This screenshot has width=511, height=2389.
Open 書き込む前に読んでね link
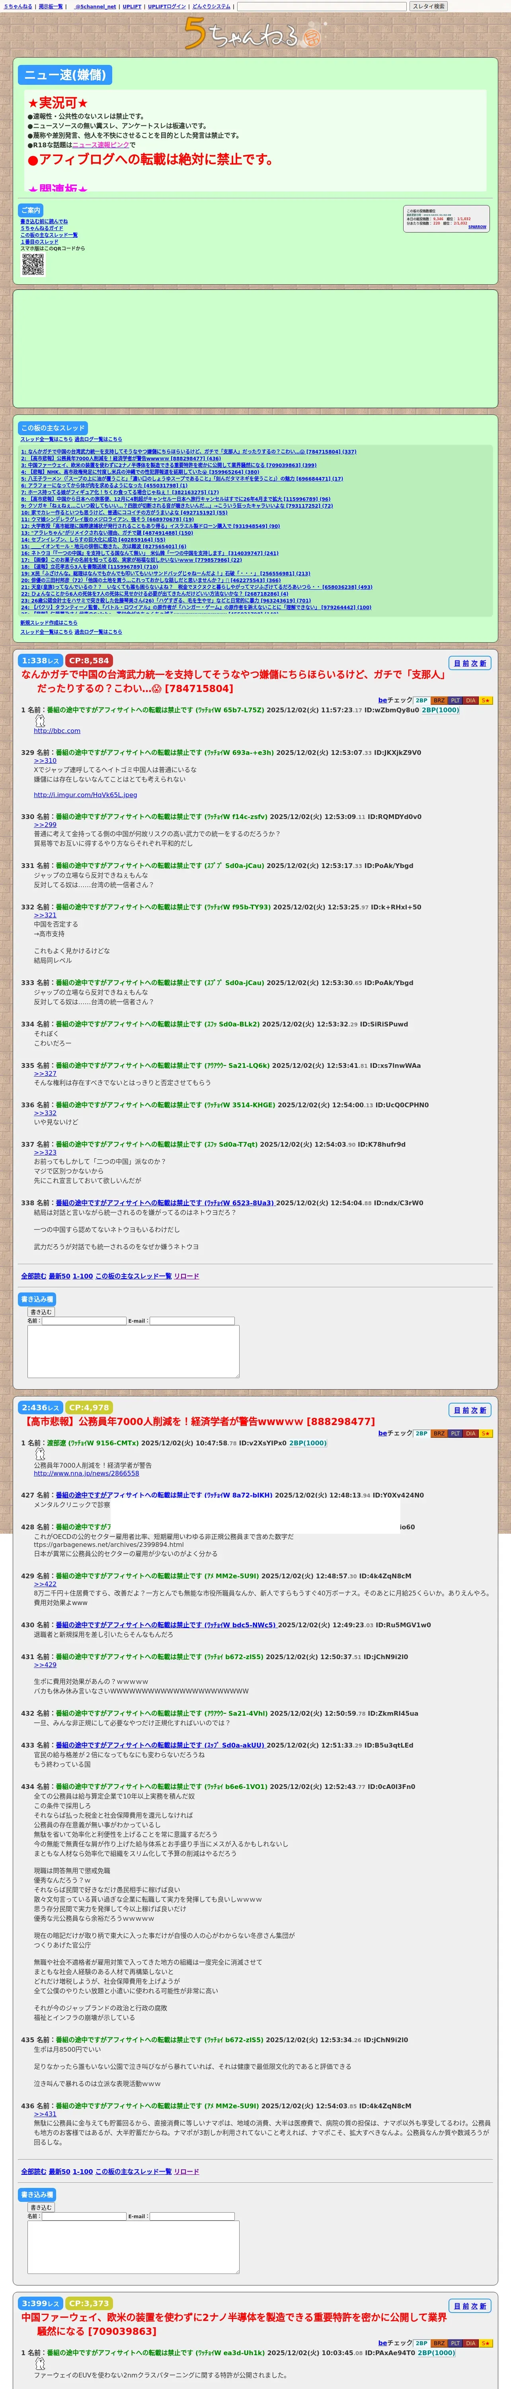coord(45,222)
